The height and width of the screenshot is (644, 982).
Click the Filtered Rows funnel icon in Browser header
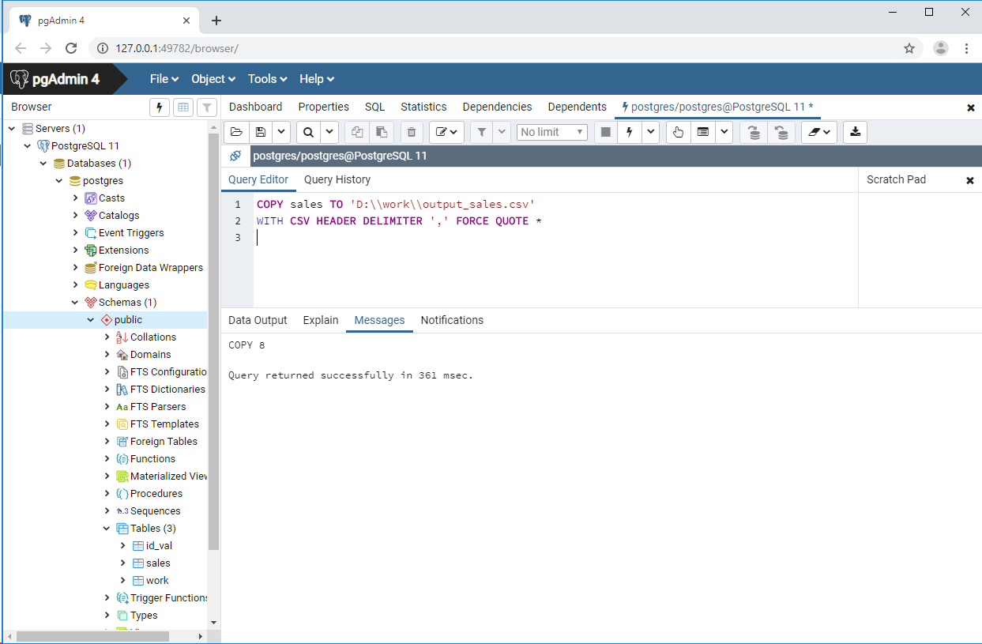pos(206,107)
